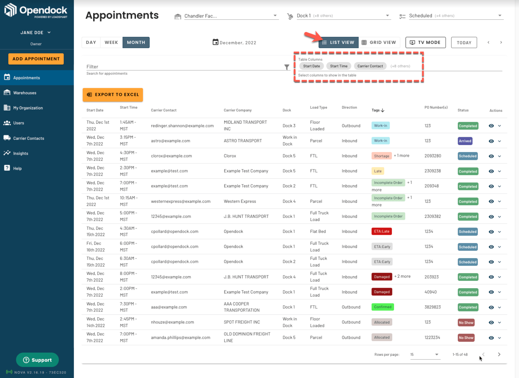Click the green Confirmed tag

(x=383, y=307)
